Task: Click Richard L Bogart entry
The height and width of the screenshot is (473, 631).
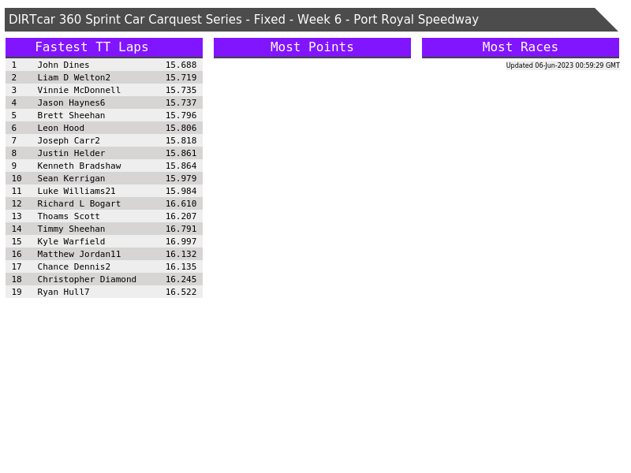Action: pyautogui.click(x=79, y=203)
